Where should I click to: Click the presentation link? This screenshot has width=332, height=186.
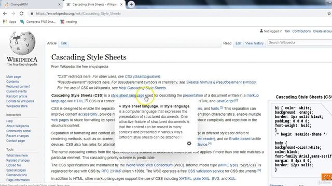(x=192, y=95)
